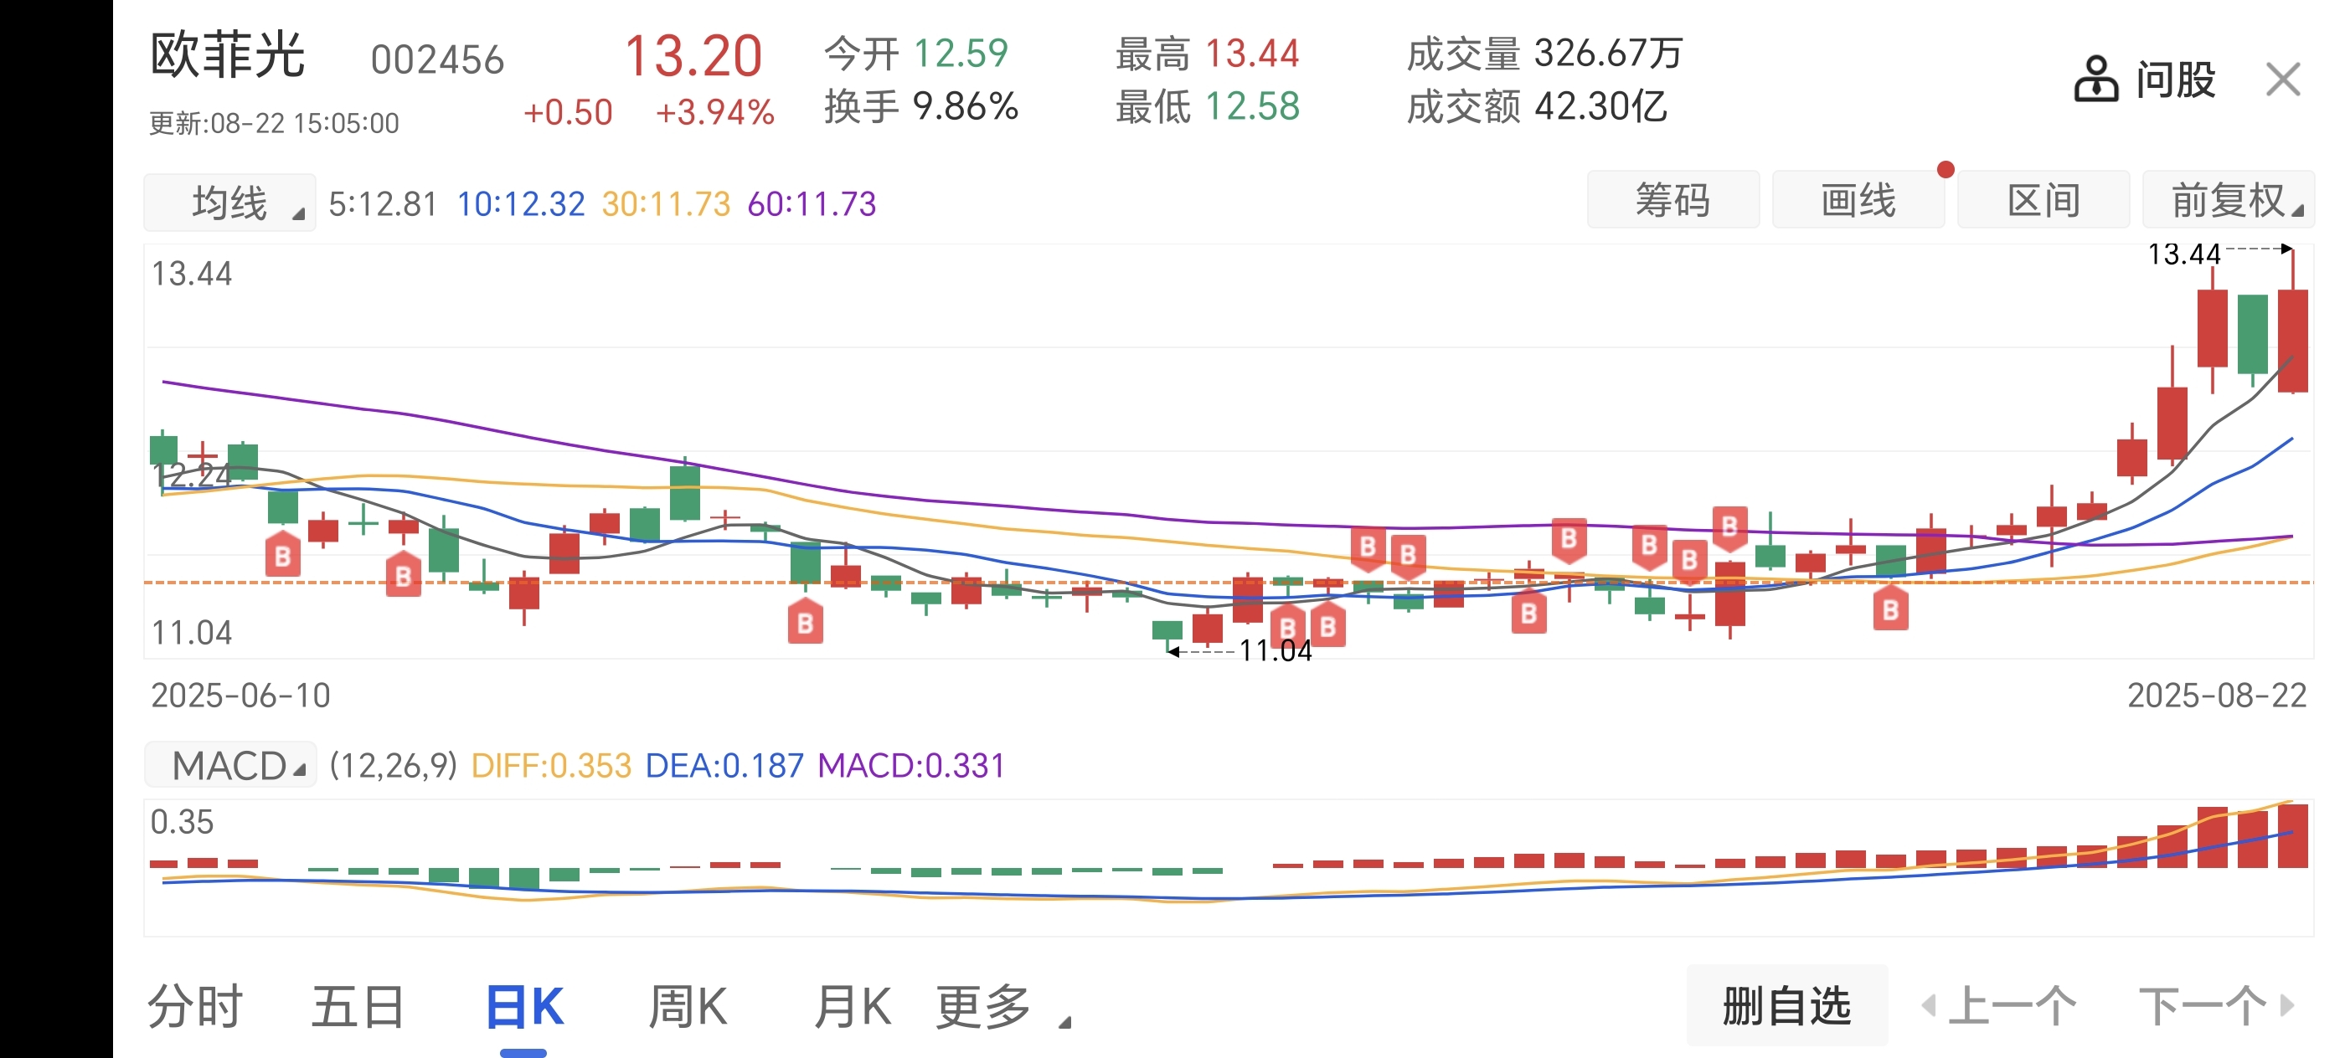
Task: Click the DEA:0.187 value
Action: point(724,765)
